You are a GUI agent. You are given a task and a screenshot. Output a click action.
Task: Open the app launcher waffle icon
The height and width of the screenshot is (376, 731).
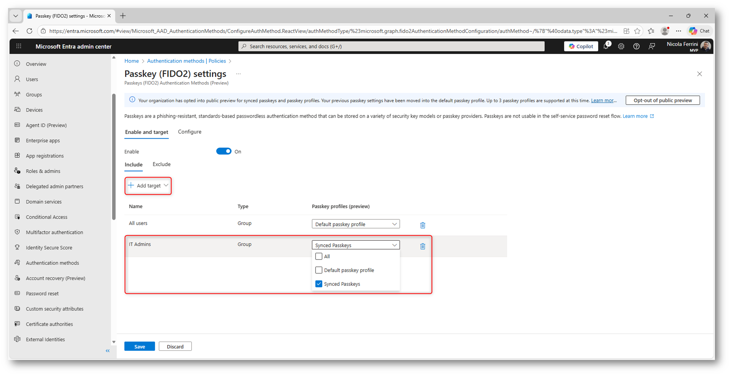[19, 46]
